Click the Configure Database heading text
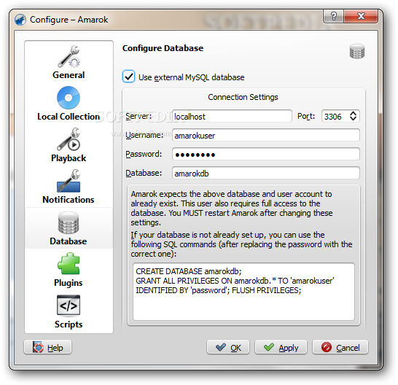398x385 pixels. tap(163, 48)
